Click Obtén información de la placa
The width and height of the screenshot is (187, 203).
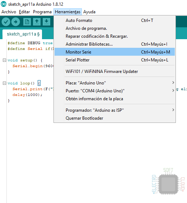click(x=114, y=99)
